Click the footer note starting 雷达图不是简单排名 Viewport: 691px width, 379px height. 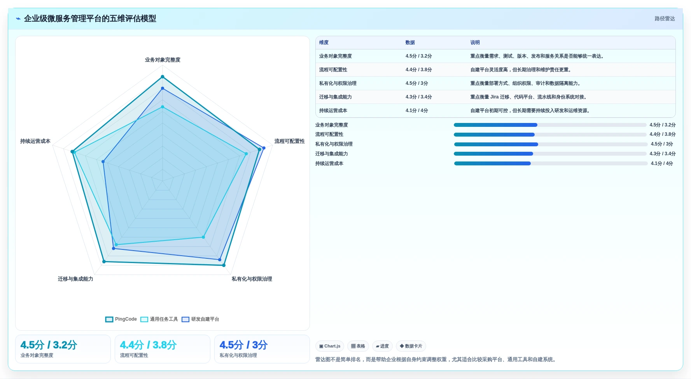coord(436,360)
